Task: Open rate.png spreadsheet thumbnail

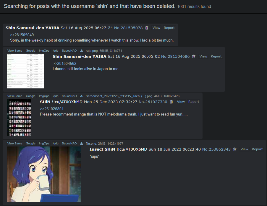Action: (25, 71)
